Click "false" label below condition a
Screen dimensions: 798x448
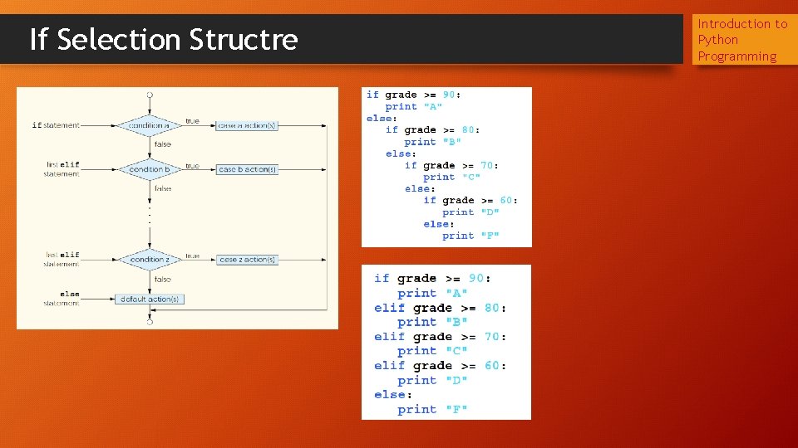[163, 144]
